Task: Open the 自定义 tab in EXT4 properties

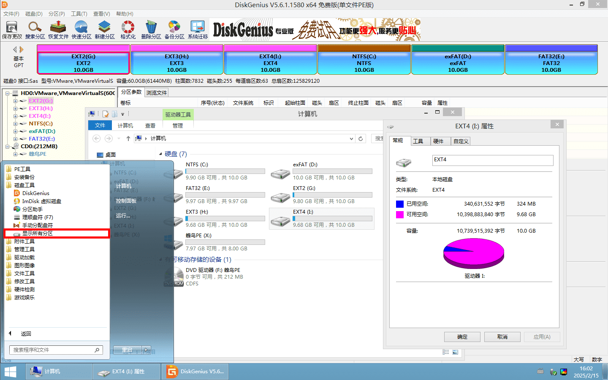Action: click(x=461, y=141)
